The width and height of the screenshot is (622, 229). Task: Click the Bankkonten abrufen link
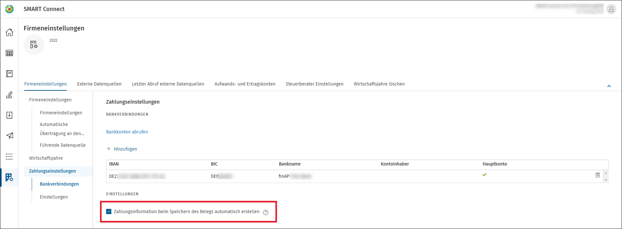click(x=127, y=132)
